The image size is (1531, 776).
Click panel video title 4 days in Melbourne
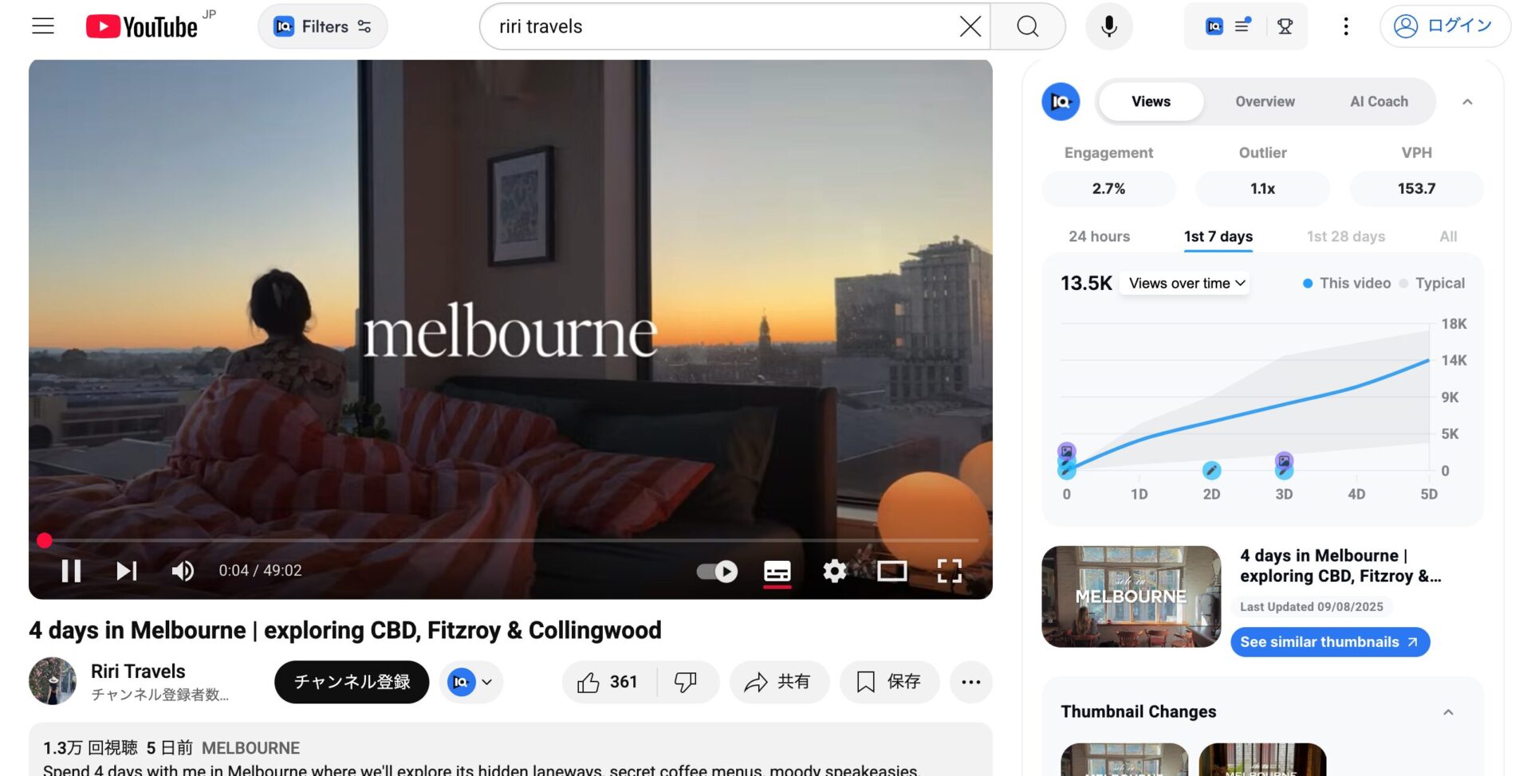click(x=1340, y=566)
